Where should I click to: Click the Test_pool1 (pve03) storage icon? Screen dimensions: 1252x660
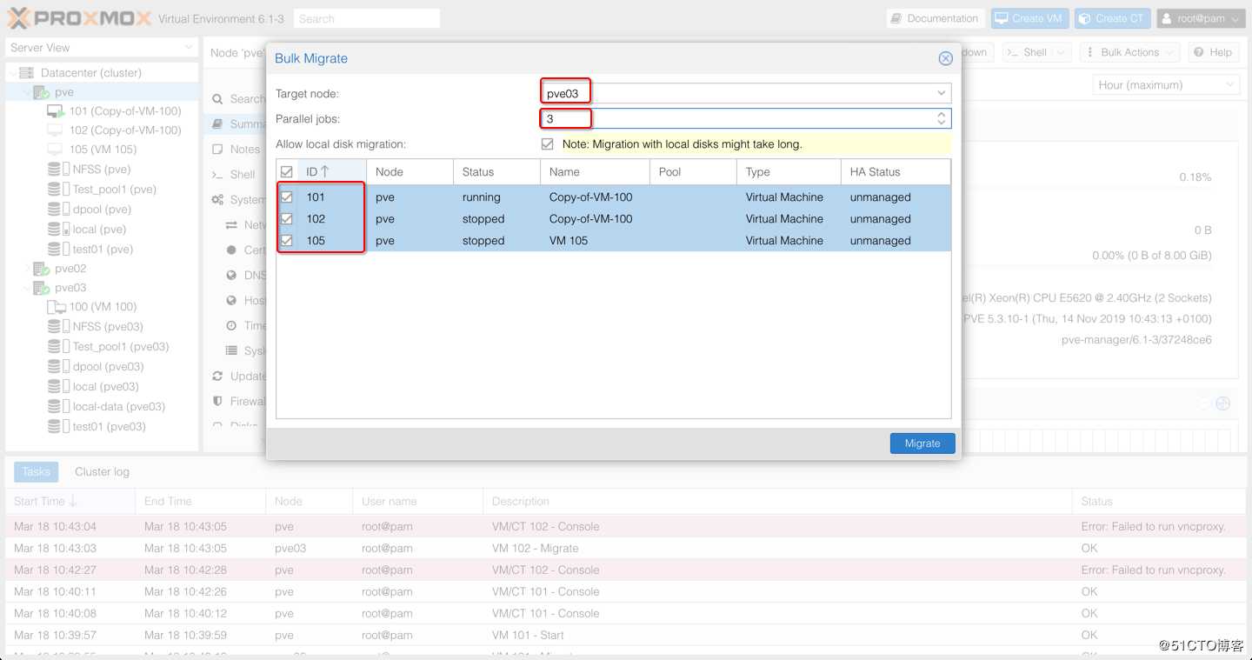pos(57,347)
